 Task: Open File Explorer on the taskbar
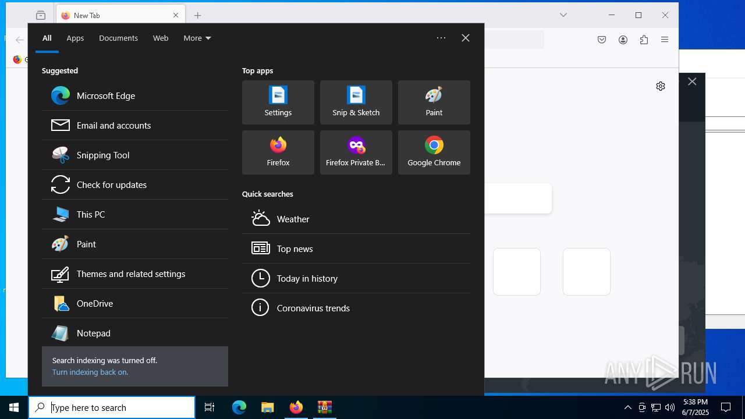coord(267,407)
